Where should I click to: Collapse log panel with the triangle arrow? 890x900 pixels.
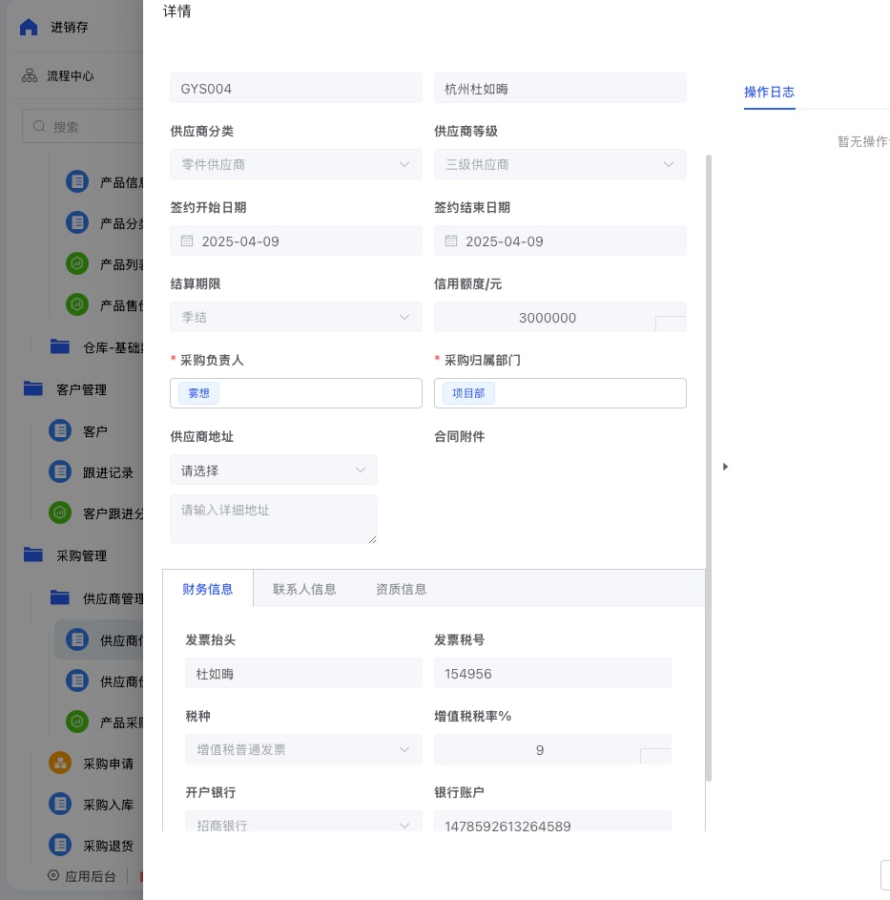pyautogui.click(x=725, y=467)
